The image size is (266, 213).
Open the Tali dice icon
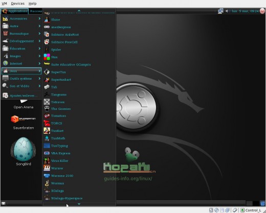click(47, 87)
